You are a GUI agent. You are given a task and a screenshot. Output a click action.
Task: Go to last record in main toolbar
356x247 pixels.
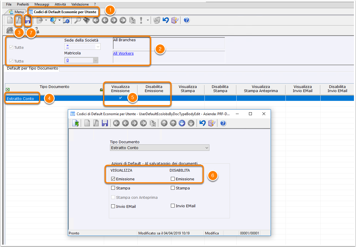123,20
